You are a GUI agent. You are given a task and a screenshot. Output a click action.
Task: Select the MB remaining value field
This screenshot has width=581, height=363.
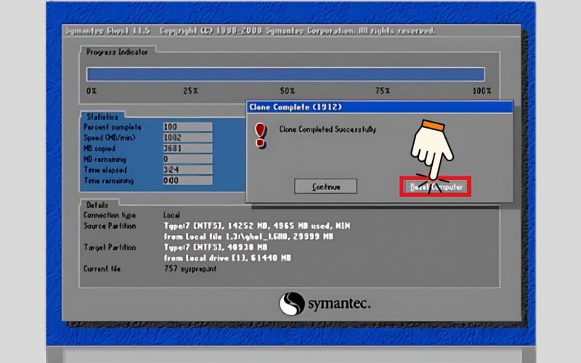tap(187, 159)
